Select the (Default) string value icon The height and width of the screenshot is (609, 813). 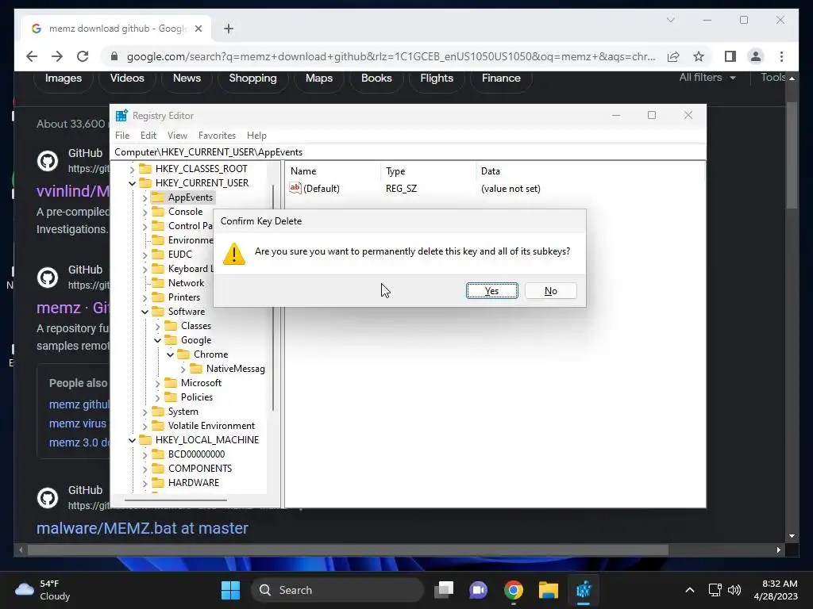[295, 188]
